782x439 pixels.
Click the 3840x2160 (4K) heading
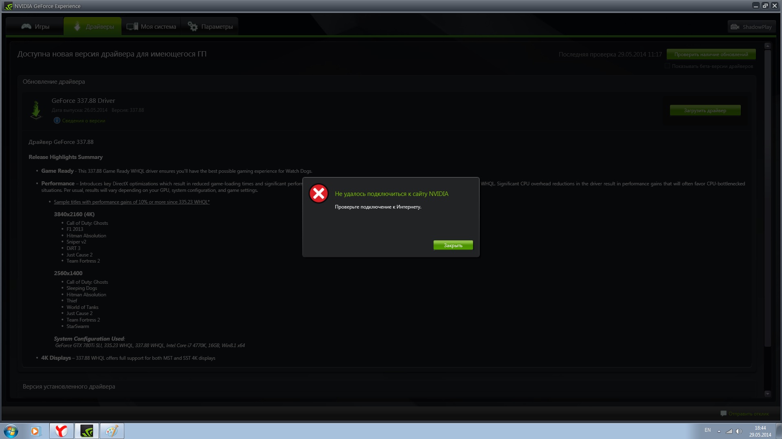click(74, 214)
